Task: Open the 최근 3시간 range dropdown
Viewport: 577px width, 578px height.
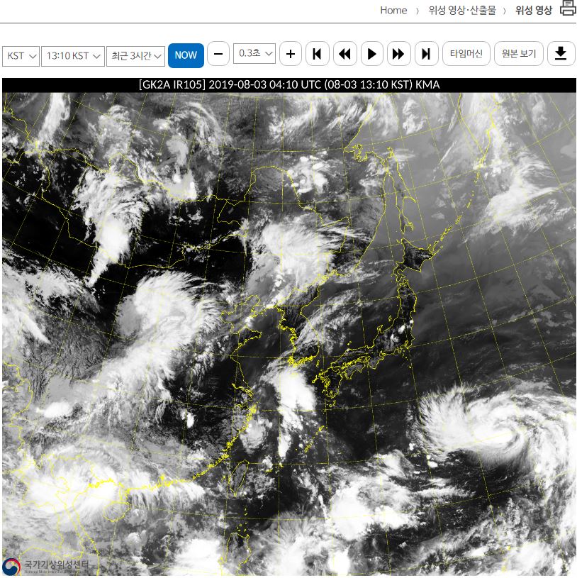Action: 136,55
